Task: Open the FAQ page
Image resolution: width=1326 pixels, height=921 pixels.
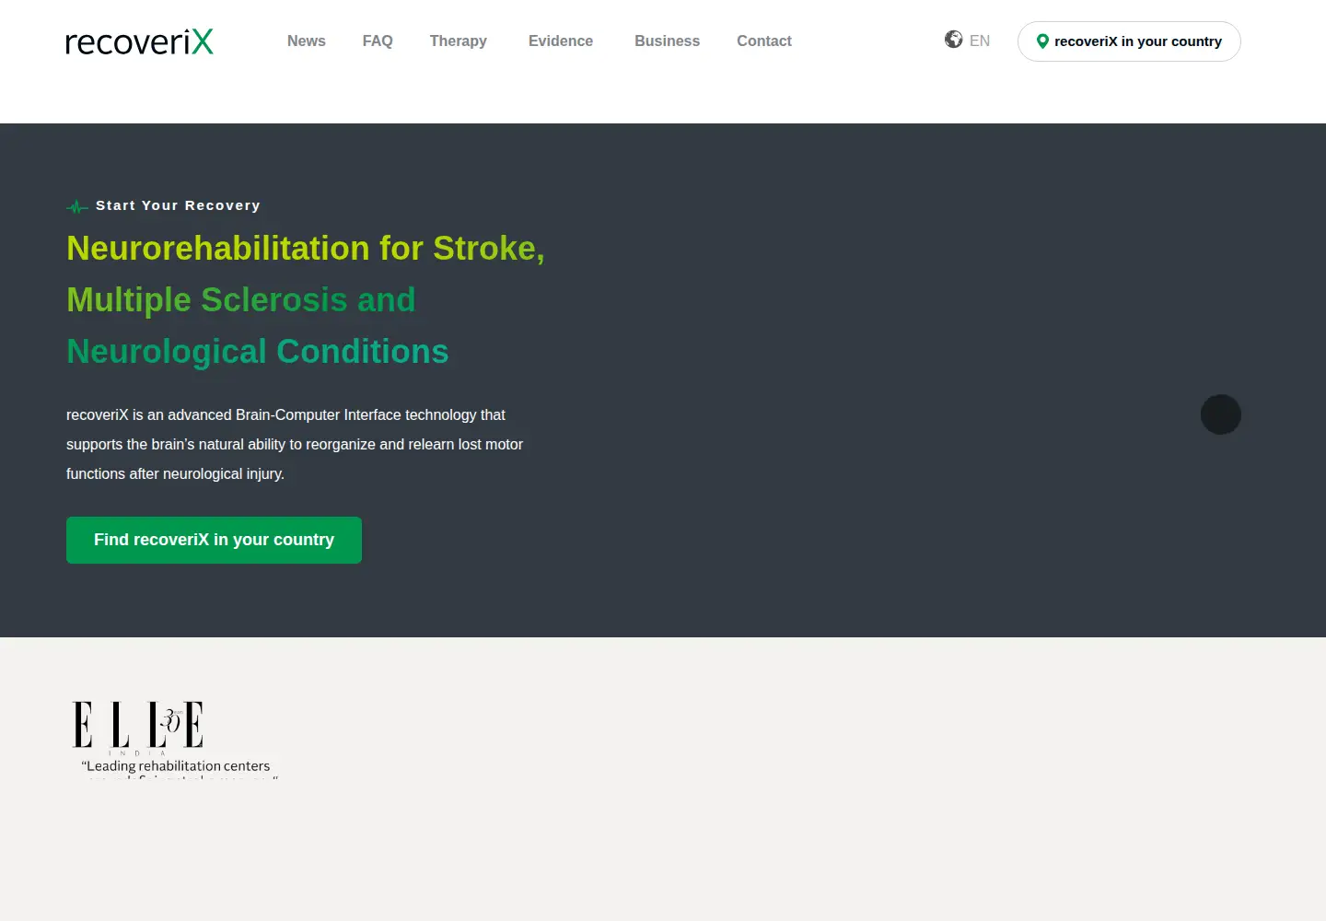Action: (x=378, y=41)
